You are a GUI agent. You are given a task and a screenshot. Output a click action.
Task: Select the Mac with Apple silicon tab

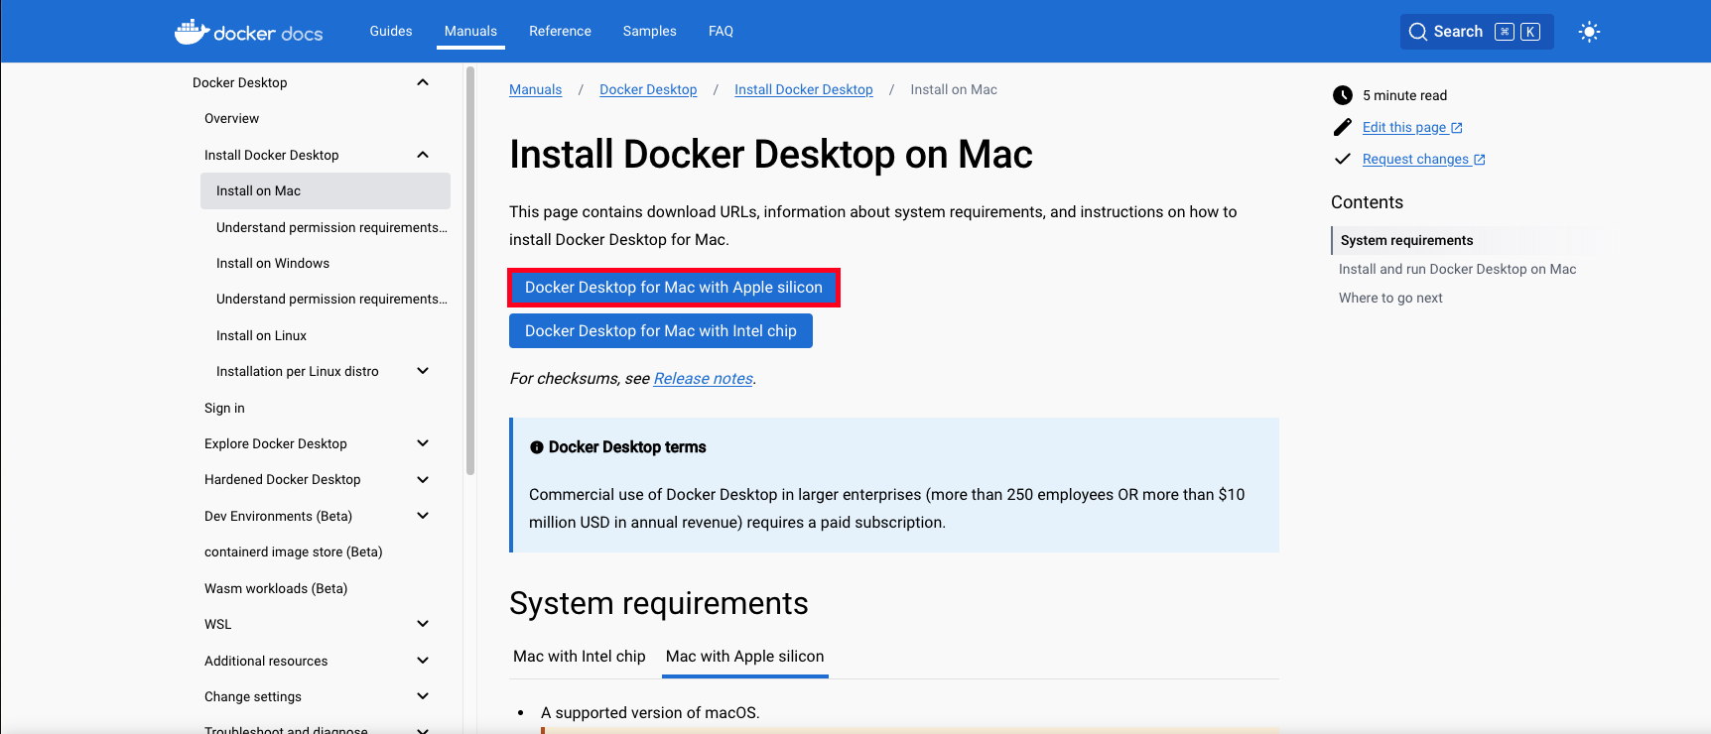coord(745,657)
